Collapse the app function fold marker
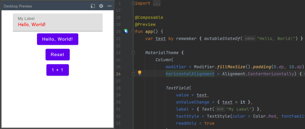This screenshot has height=129, width=305. 133,32
